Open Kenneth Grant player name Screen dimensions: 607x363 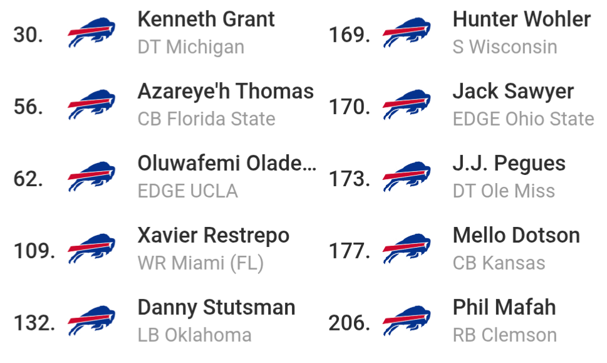click(206, 19)
